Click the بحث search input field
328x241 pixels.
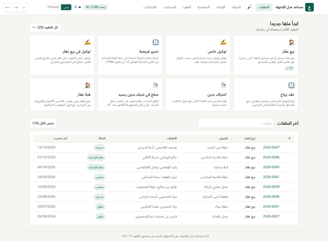point(236,123)
